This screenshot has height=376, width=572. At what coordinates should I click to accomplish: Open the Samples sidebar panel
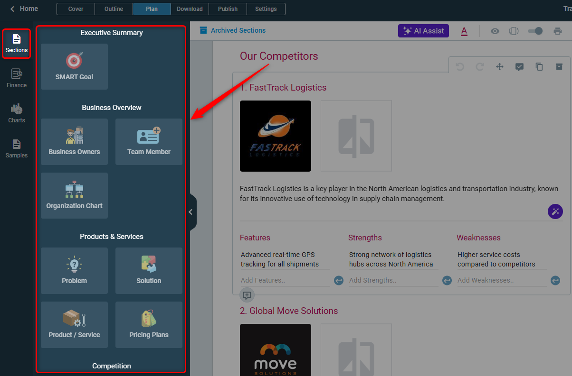(x=17, y=149)
